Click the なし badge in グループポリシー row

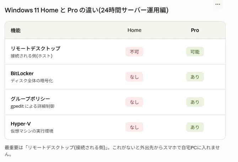tap(134, 102)
